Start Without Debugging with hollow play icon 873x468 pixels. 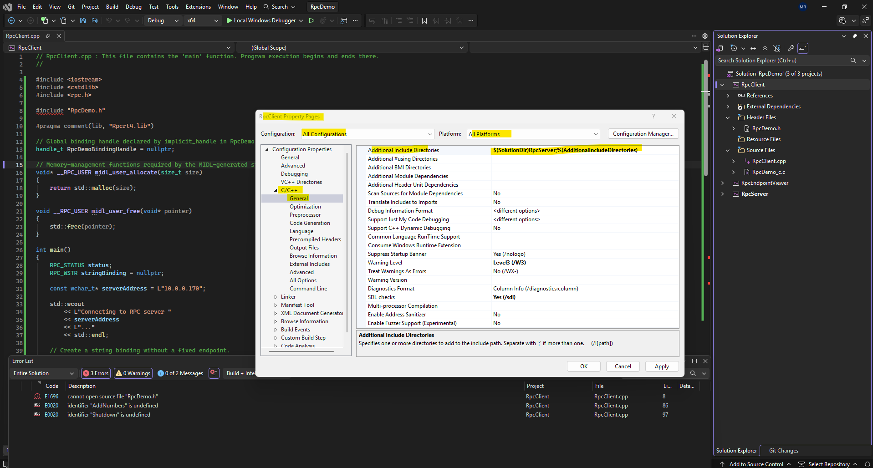[311, 20]
